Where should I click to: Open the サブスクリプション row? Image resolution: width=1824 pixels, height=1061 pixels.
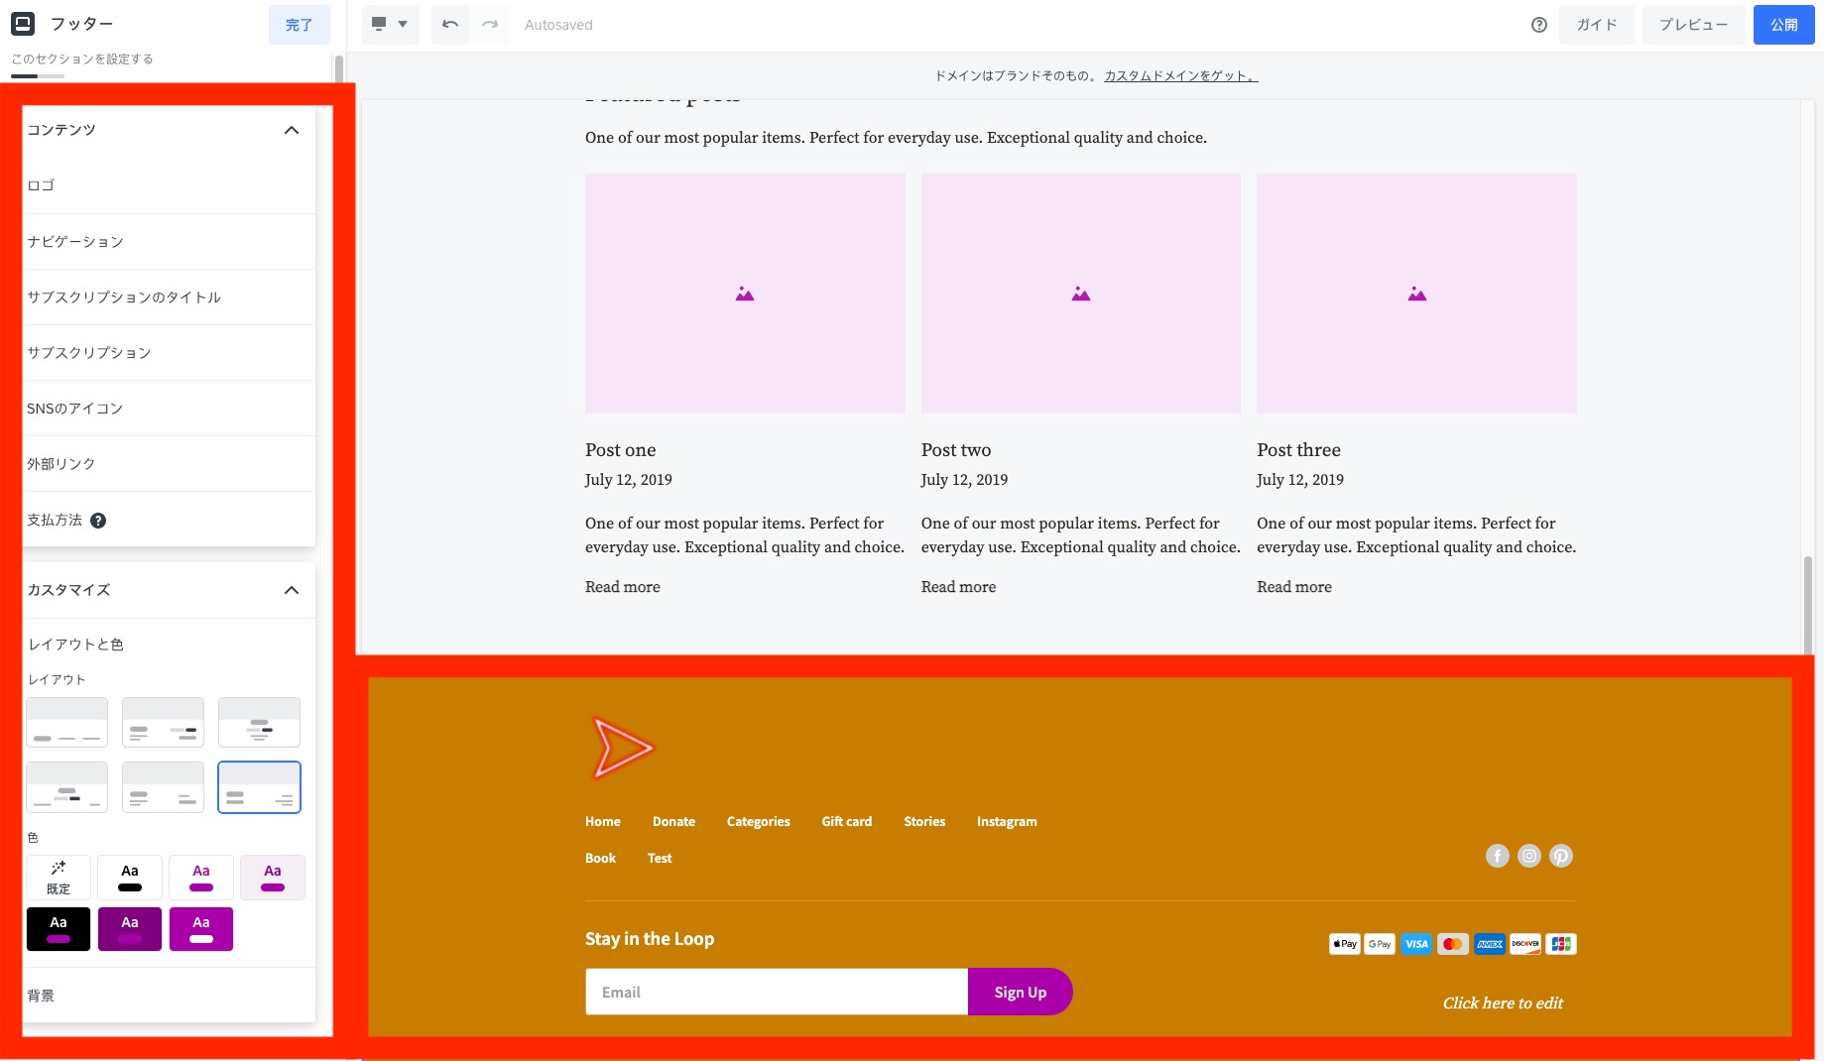pyautogui.click(x=169, y=352)
